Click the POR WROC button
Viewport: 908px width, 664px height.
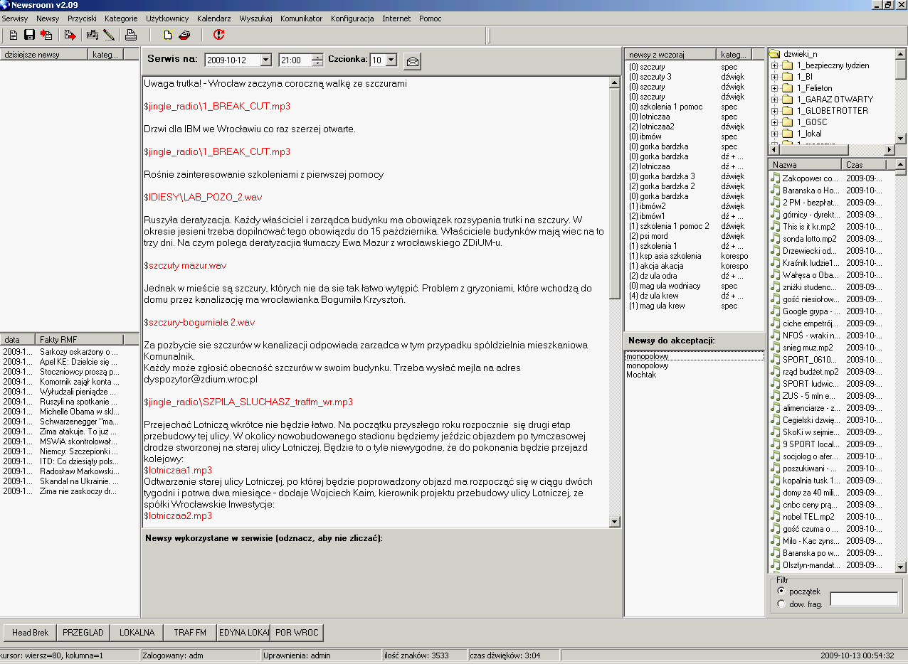click(x=297, y=632)
